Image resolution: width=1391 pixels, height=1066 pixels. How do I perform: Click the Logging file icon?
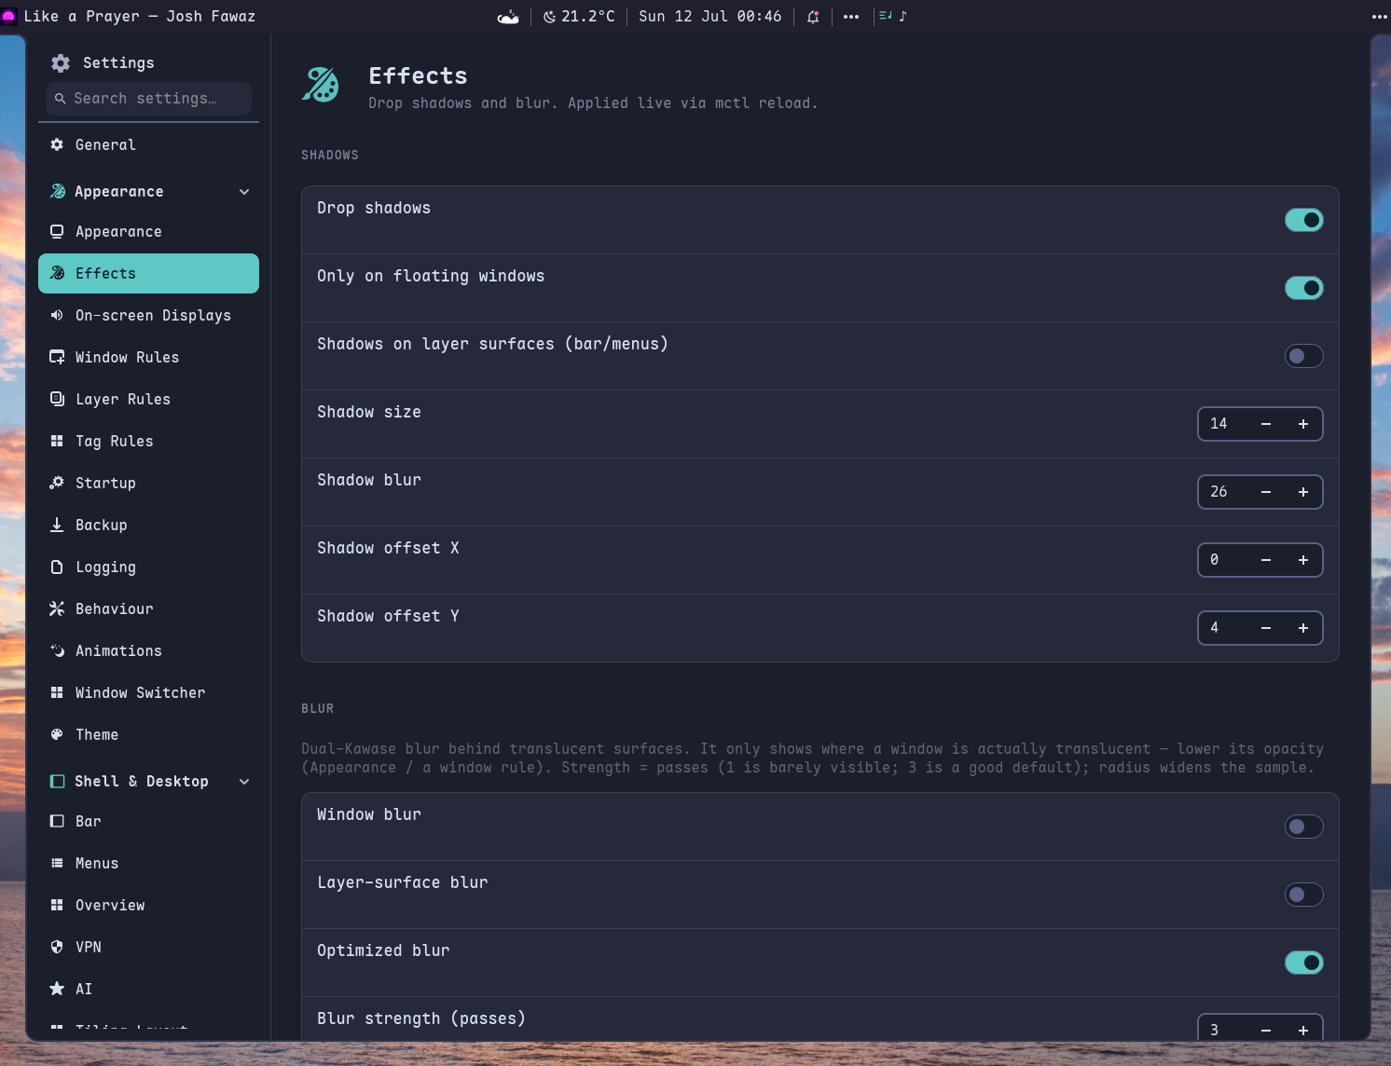pos(57,567)
